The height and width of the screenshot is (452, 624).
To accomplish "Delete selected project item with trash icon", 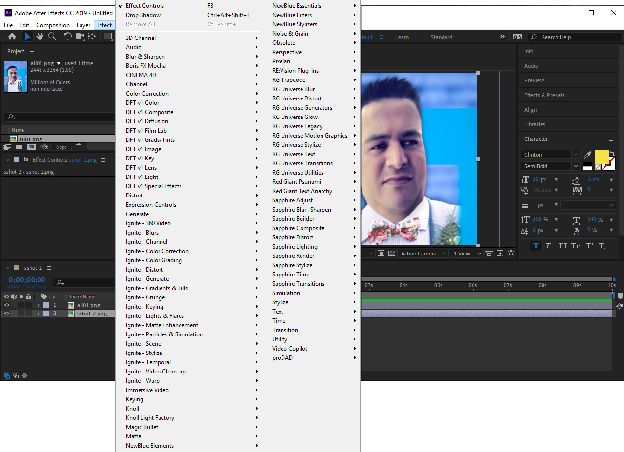I will 79,147.
